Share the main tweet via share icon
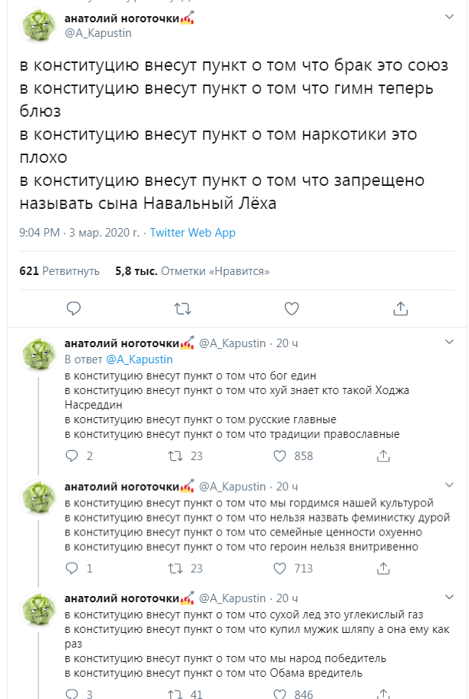The height and width of the screenshot is (699, 469). (400, 309)
